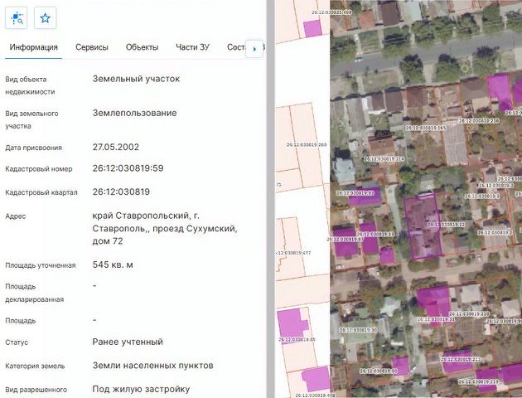Select cadastral number 26:12:030819:59 value
This screenshot has height=398, width=522.
(128, 168)
